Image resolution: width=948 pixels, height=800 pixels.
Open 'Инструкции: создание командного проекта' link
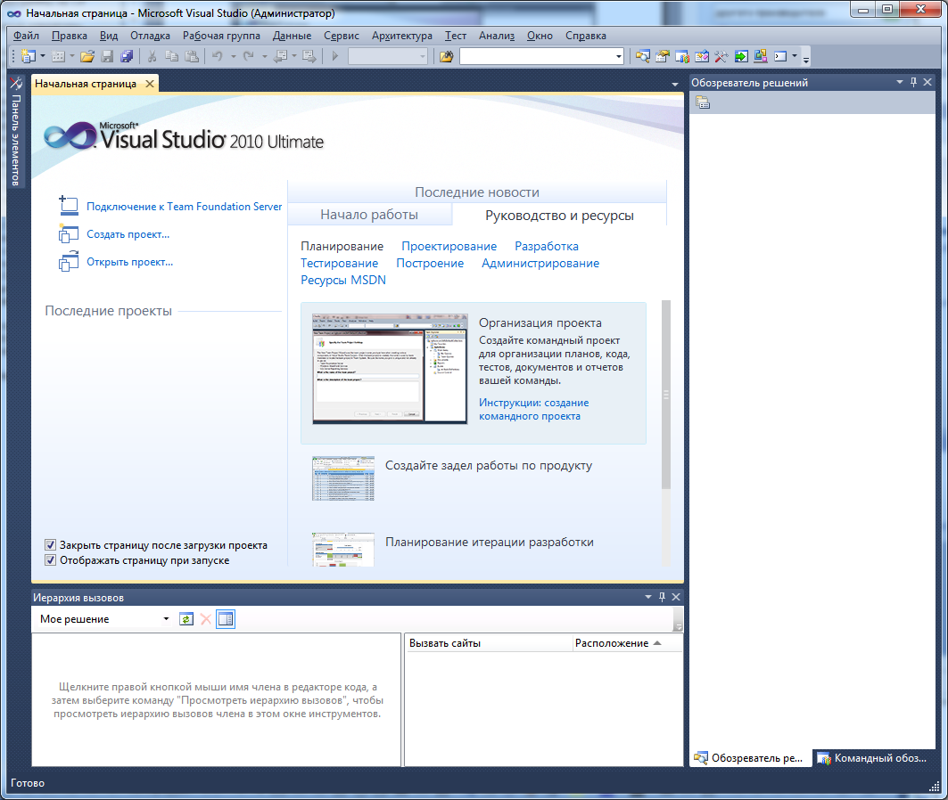point(533,410)
